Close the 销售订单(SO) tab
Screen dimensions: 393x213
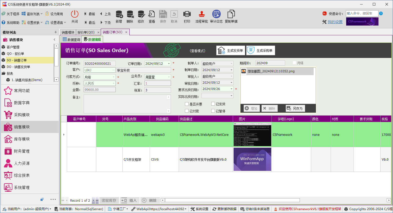click(x=126, y=32)
